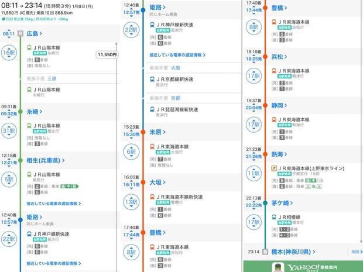Expand the 31駅 stop list after 糸崎

[9, 130]
